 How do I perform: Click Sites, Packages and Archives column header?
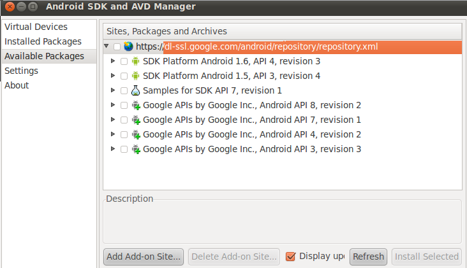point(283,31)
